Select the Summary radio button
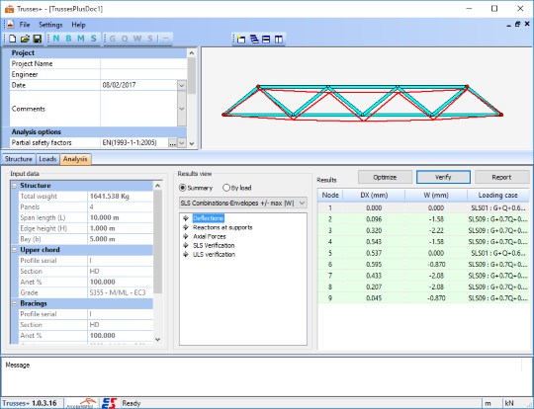Screen dimensions: 534x409 183,188
